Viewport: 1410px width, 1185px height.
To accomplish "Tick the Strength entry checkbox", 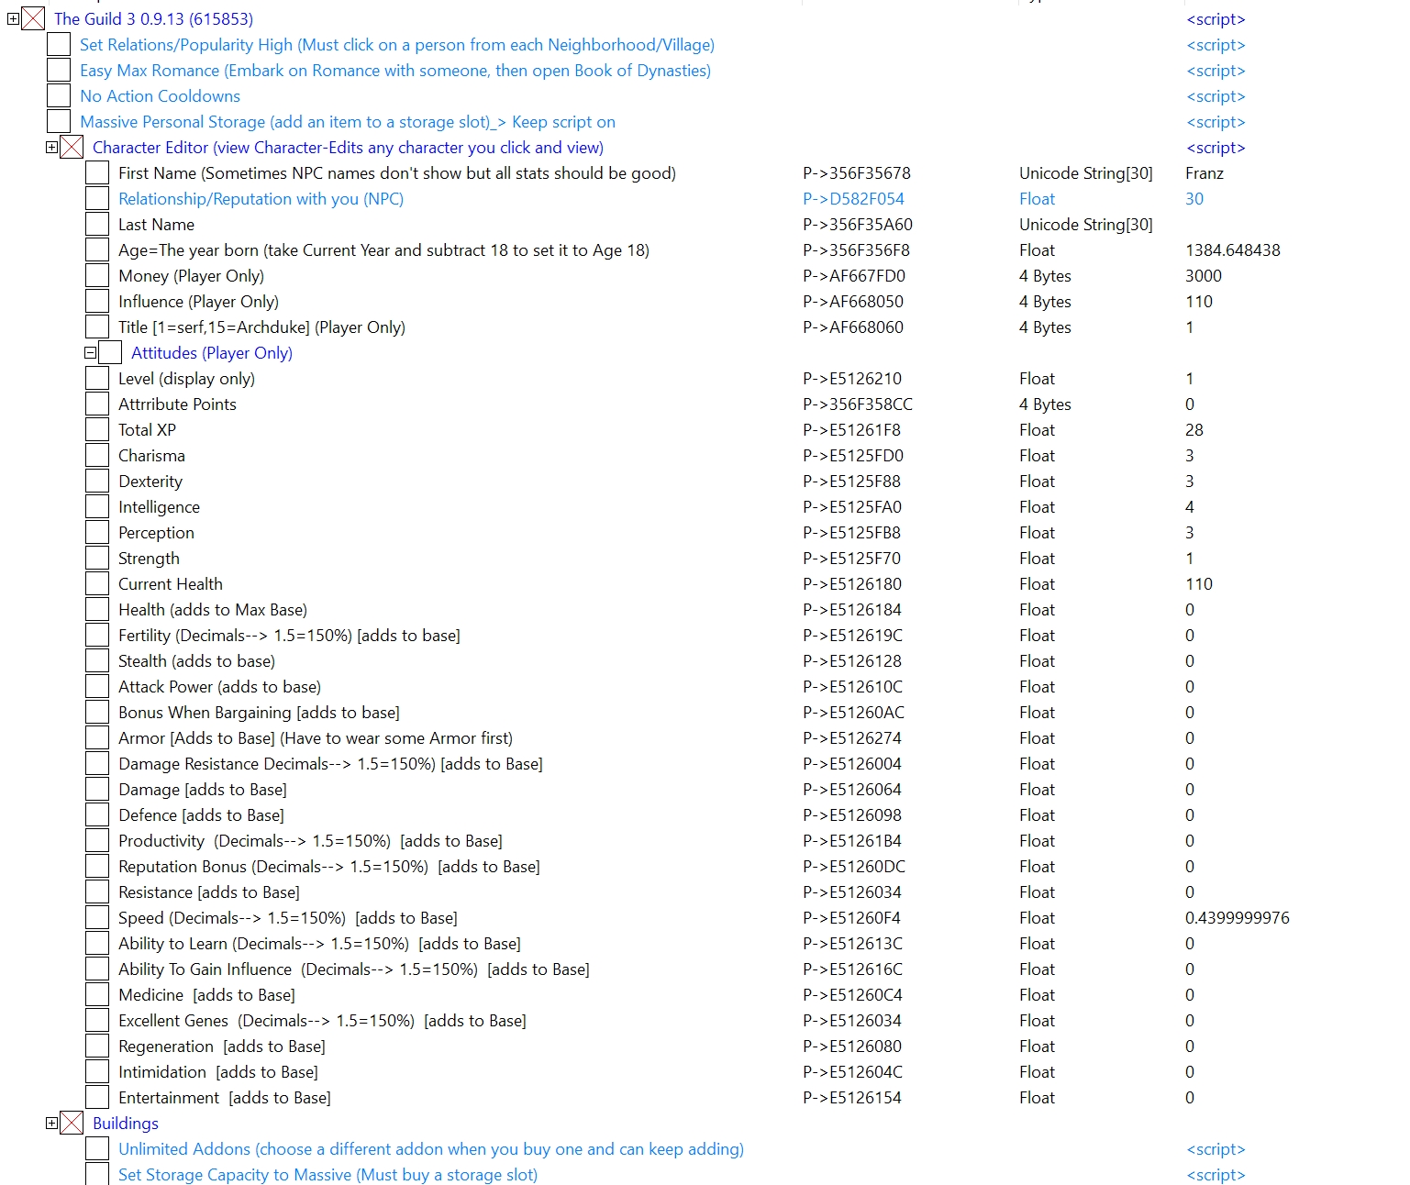I will 97,558.
